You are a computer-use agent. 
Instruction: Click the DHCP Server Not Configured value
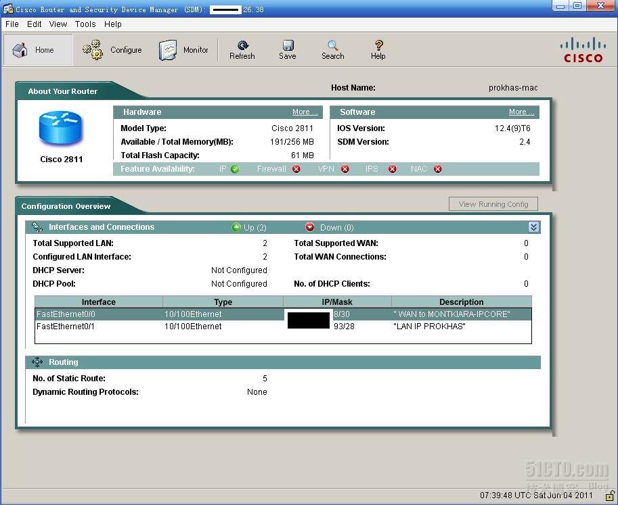[x=239, y=270]
